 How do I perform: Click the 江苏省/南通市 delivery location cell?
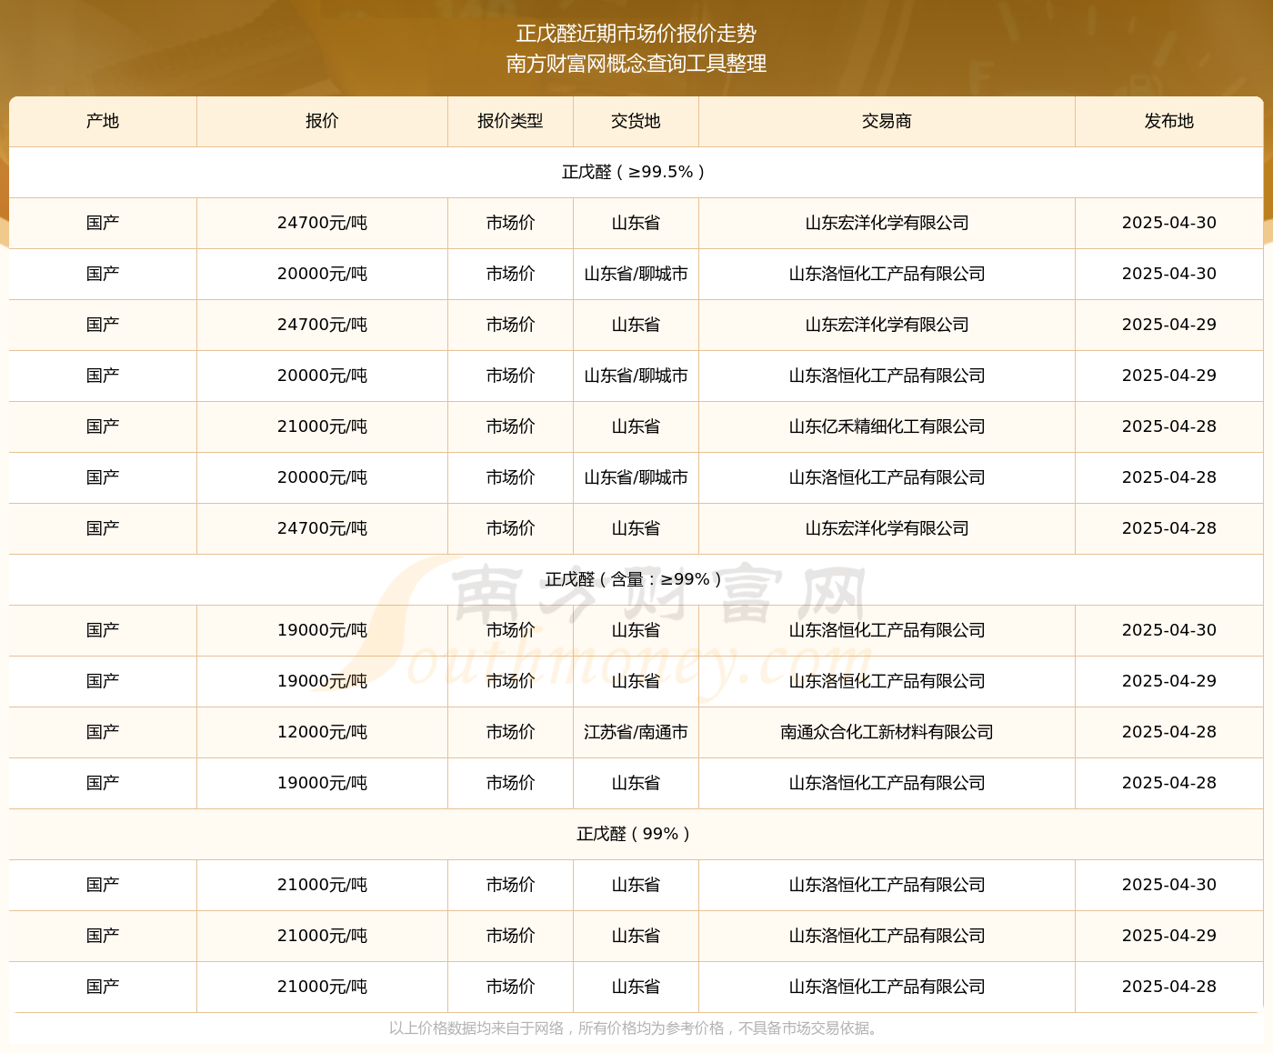[x=636, y=732]
